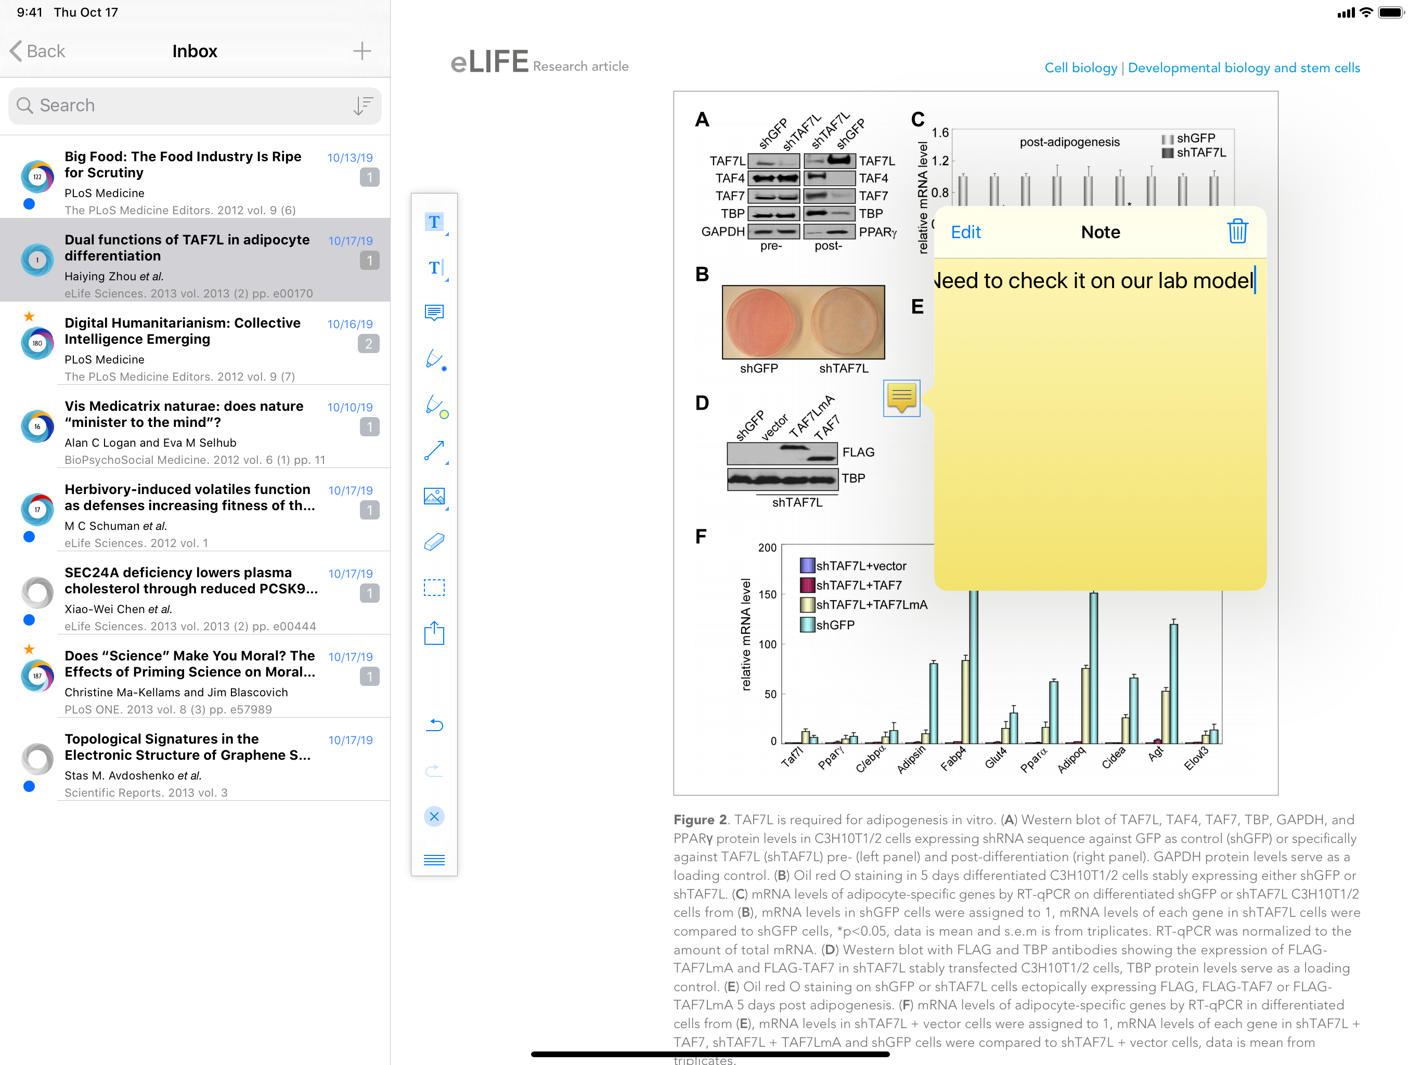
Task: Delete the note with trash icon
Action: tap(1237, 232)
